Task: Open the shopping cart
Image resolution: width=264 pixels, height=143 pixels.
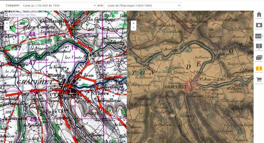Action: click(x=259, y=79)
